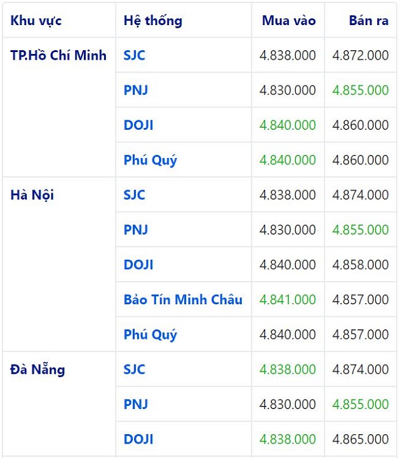Viewport: 401px width, 458px height.
Task: Open the SJC link under TP.Hồ Chí Minh
Action: click(x=134, y=55)
